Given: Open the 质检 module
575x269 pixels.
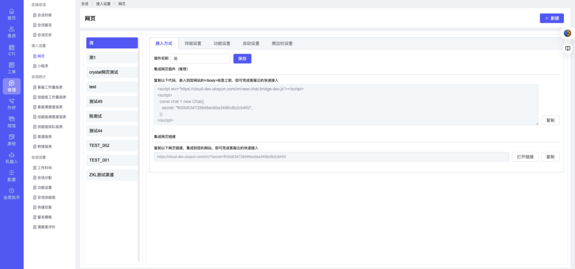Looking at the screenshot, I should pos(12,140).
